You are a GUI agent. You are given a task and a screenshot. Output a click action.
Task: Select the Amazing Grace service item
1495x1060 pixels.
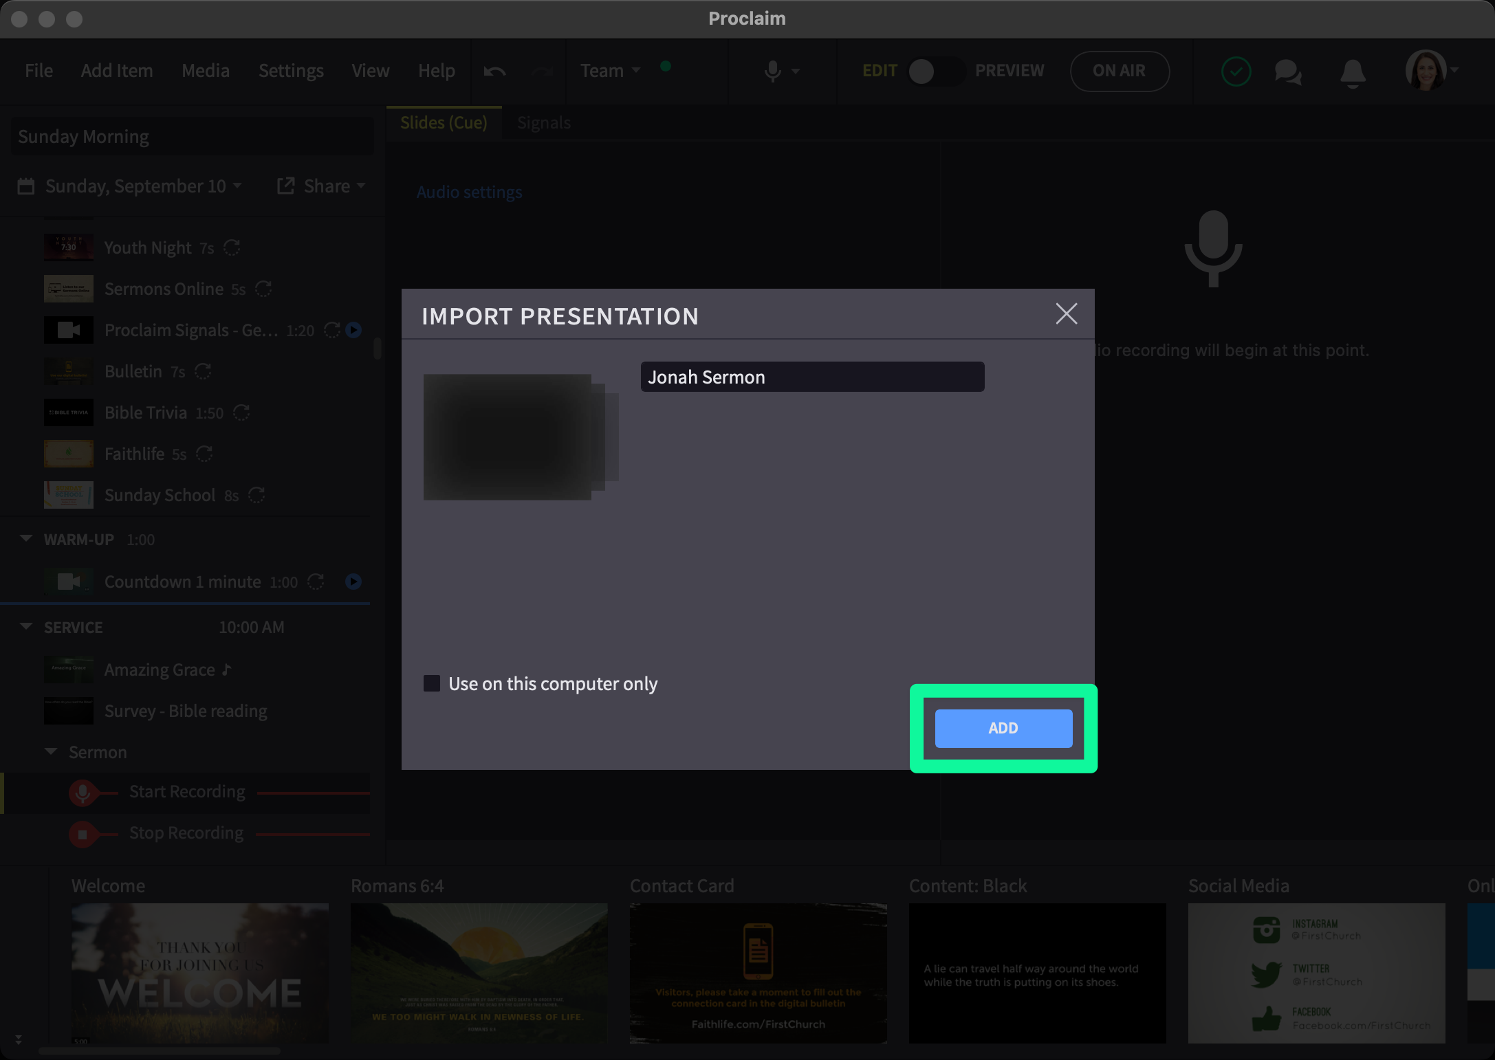[186, 670]
